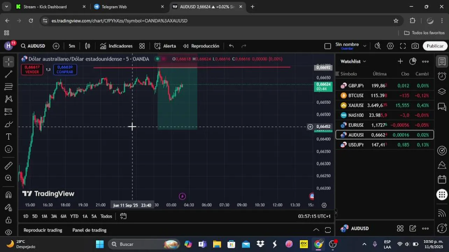449x252 pixels.
Task: Open the patterns drawing tools
Action: 9,99
